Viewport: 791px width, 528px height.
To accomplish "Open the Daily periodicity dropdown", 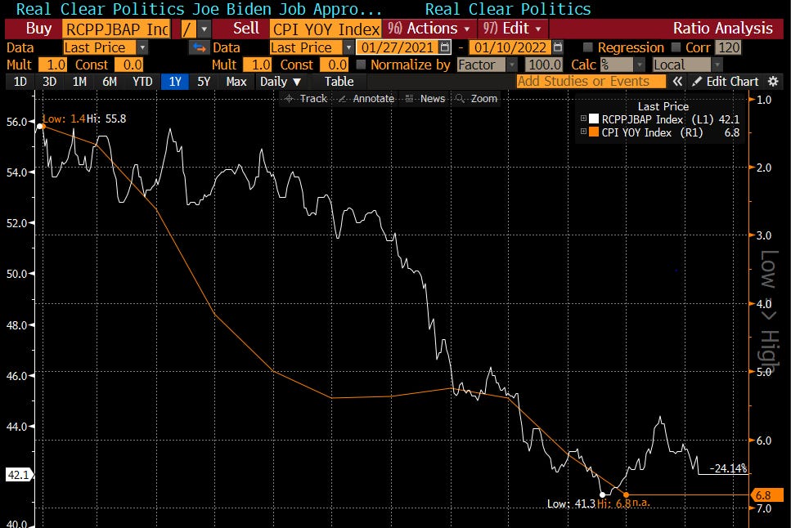I will [x=280, y=82].
